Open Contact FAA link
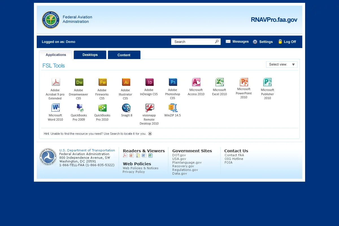The height and width of the screenshot is (226, 339). (234, 155)
